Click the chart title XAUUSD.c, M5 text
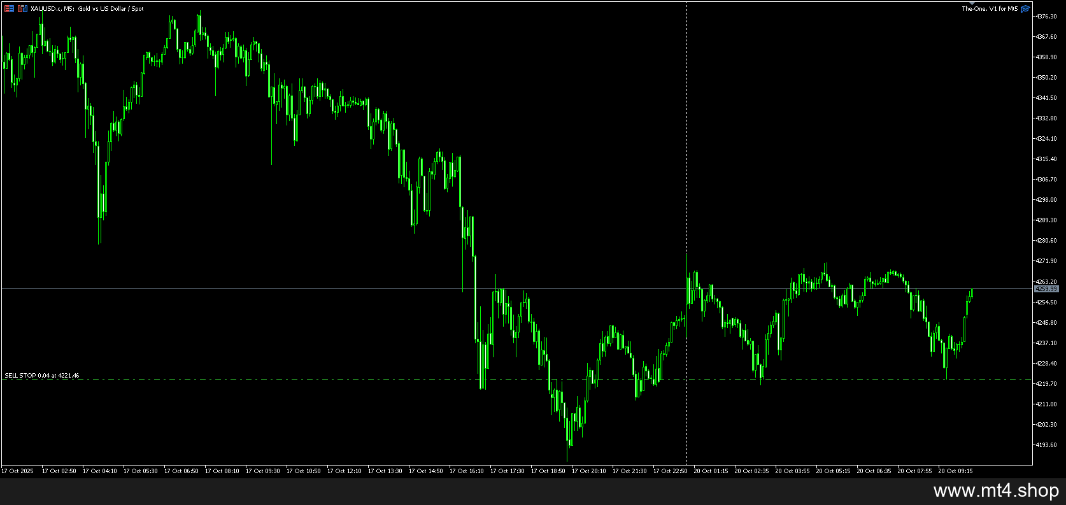Viewport: 1066px width, 505px height. [52, 8]
